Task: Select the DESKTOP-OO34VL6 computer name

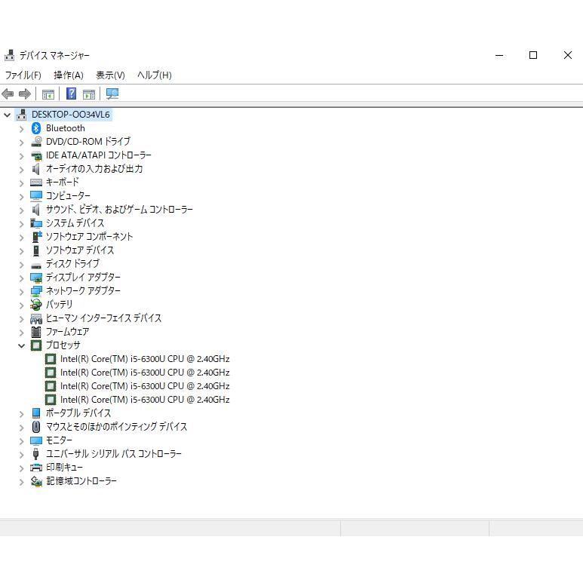Action: click(x=71, y=115)
